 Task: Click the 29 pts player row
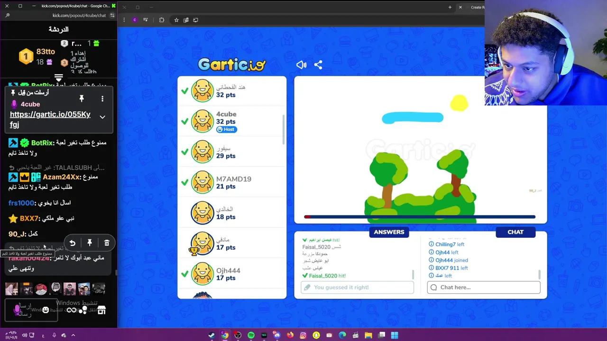point(232,152)
